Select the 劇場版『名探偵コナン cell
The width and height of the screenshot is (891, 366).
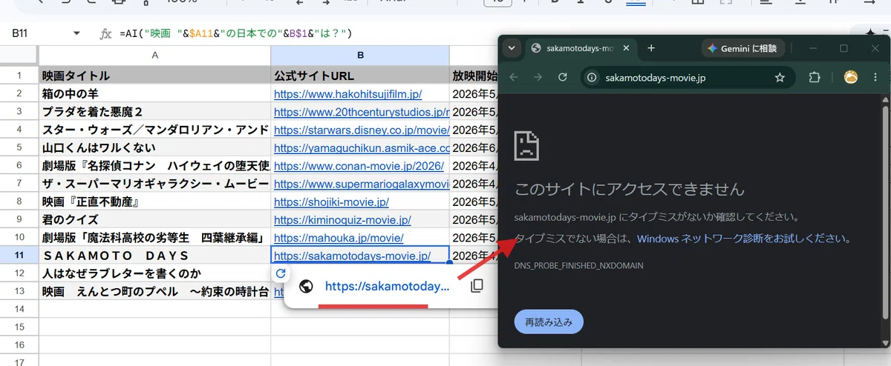tap(154, 166)
